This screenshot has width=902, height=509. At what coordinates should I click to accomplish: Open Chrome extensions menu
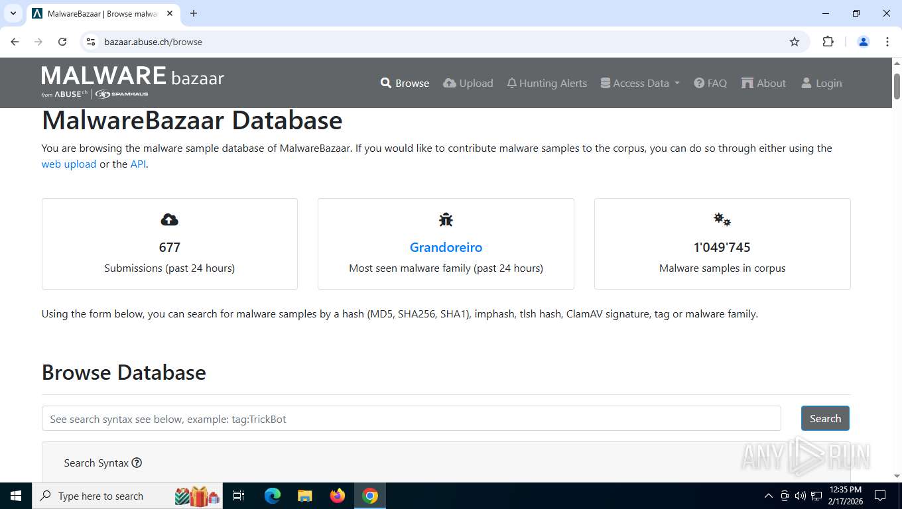(828, 42)
